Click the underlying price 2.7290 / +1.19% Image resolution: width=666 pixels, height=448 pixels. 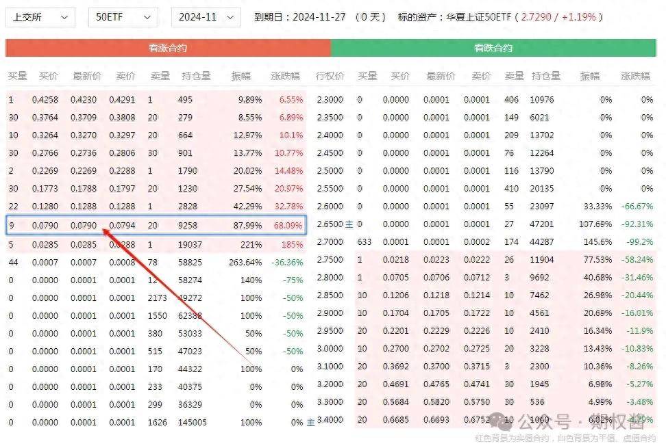click(558, 17)
